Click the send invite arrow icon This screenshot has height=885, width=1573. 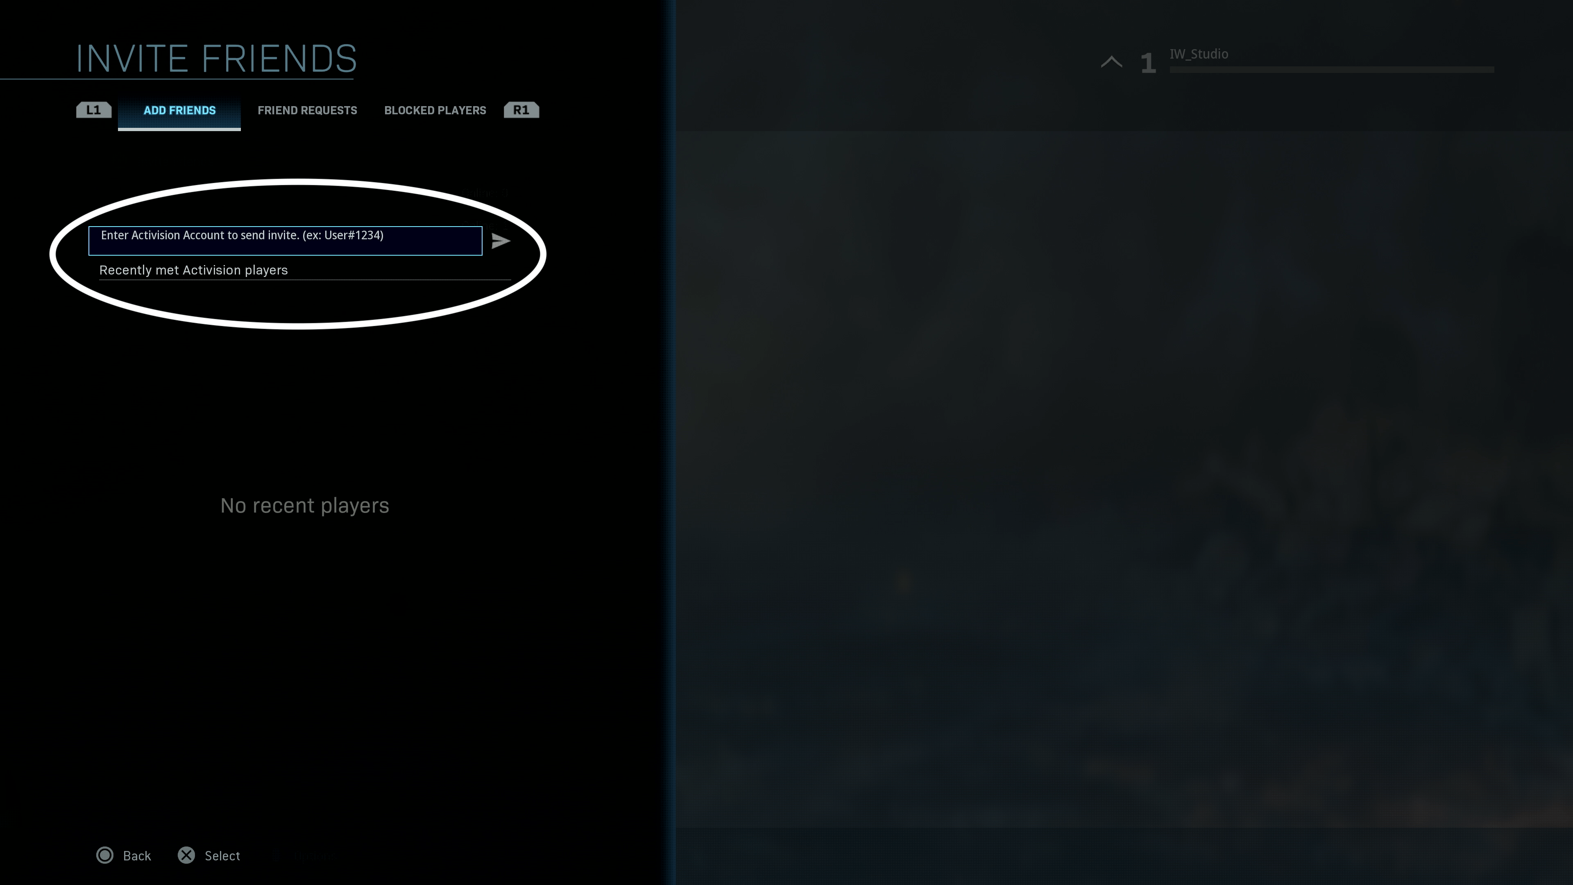point(500,240)
